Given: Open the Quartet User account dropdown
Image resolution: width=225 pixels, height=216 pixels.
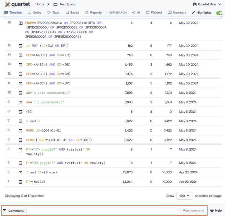Looking at the screenshot, I should (x=207, y=4).
